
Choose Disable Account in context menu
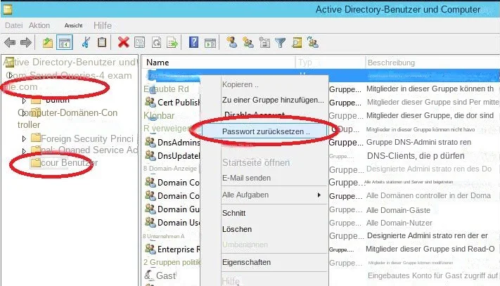coord(255,115)
